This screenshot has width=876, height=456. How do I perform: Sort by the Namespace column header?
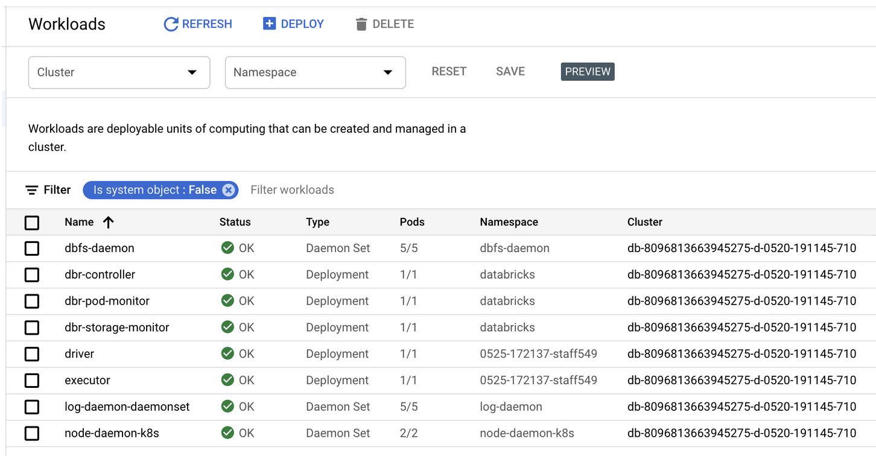(509, 222)
